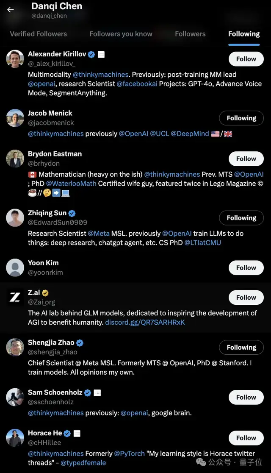Viewport: 271px width, 473px height.
Task: Toggle Following button for Zhiqing Sun
Action: [x=241, y=218]
